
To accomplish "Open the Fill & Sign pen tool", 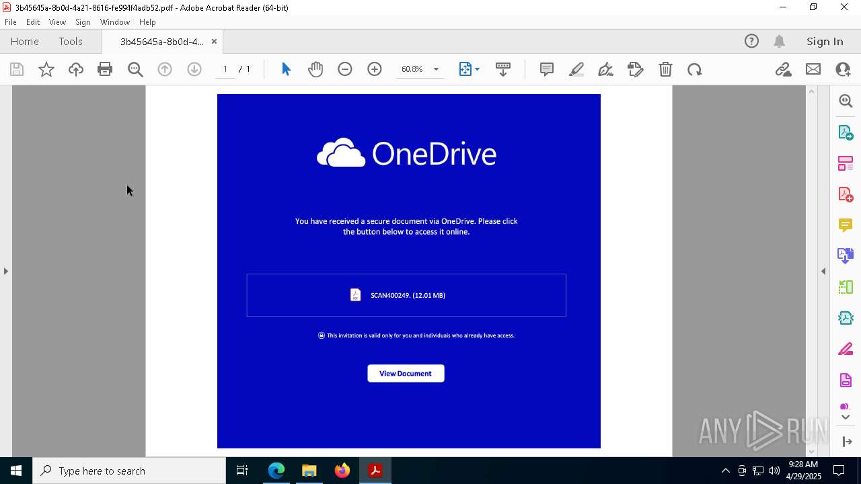I will click(606, 69).
